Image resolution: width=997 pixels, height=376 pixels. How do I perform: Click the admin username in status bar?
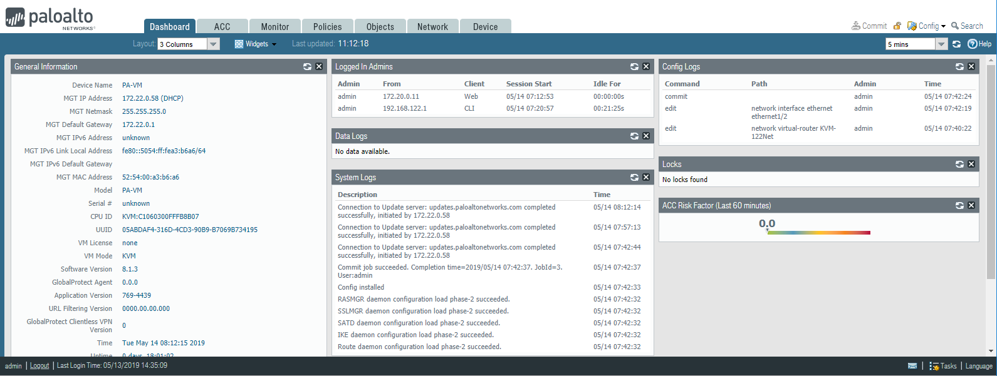click(x=13, y=366)
